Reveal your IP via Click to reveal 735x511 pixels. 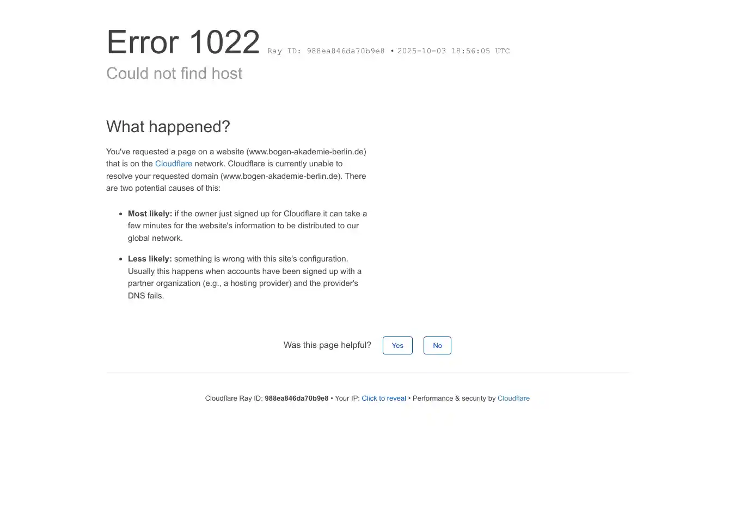tap(384, 398)
